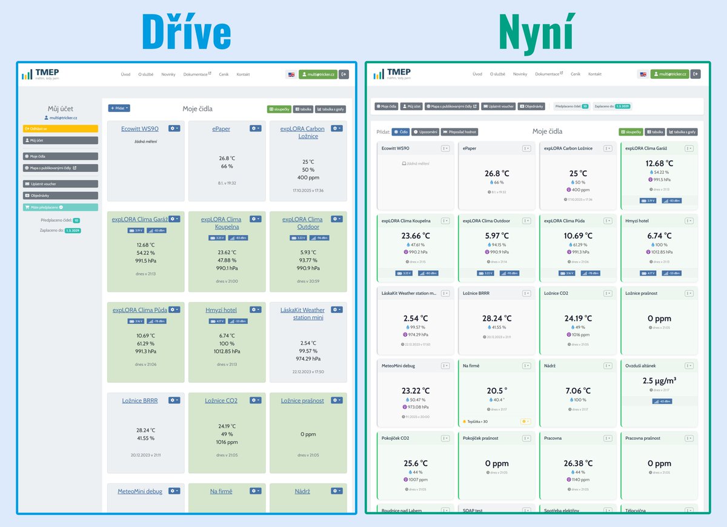Click 'Uplatnit voucher' in the Dříve sidebar
This screenshot has height=527, width=727.
point(60,184)
